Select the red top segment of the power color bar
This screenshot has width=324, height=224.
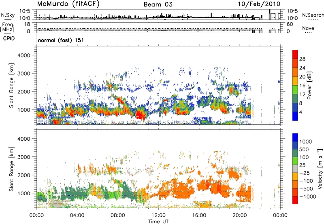295,55
